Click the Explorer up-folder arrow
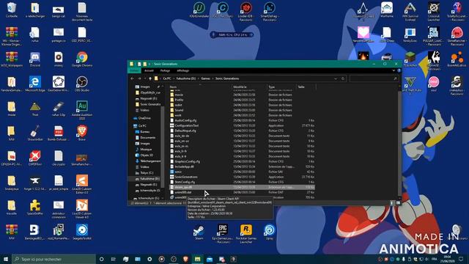The image size is (469, 264). tap(150, 78)
